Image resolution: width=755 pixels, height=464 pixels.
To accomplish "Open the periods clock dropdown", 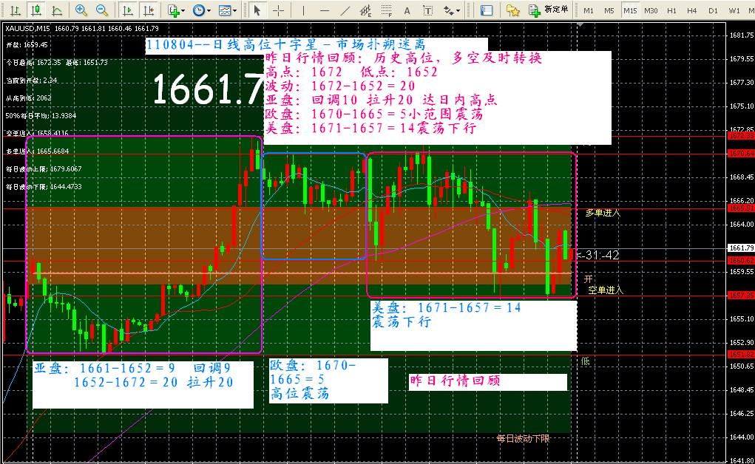I will click(x=200, y=10).
